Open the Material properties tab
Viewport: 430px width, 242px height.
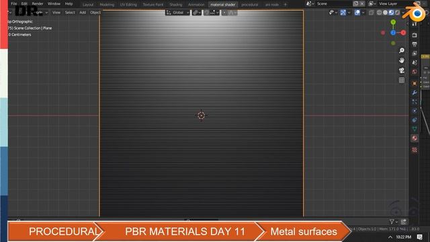[415, 138]
